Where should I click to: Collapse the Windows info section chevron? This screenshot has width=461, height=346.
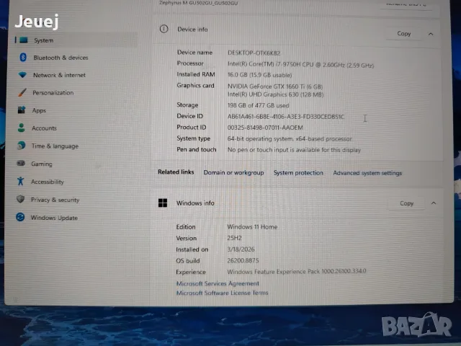point(434,203)
